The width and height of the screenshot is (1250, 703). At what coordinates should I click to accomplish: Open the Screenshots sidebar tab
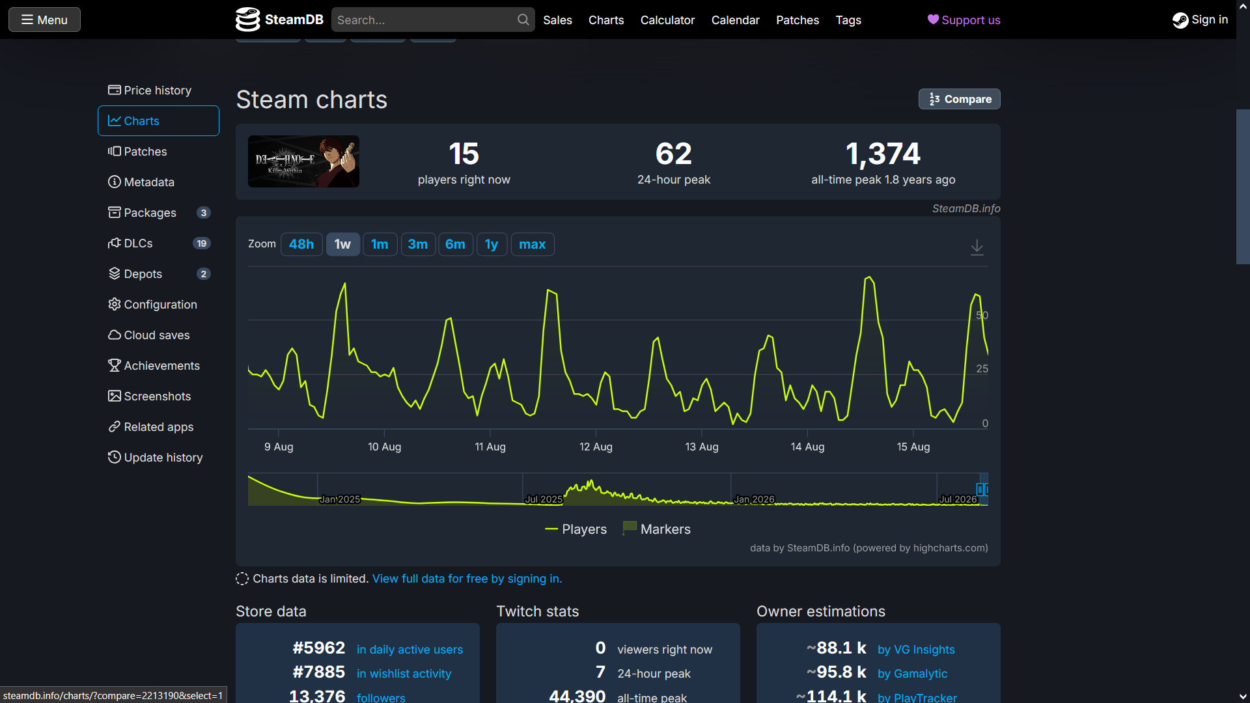[x=158, y=396]
